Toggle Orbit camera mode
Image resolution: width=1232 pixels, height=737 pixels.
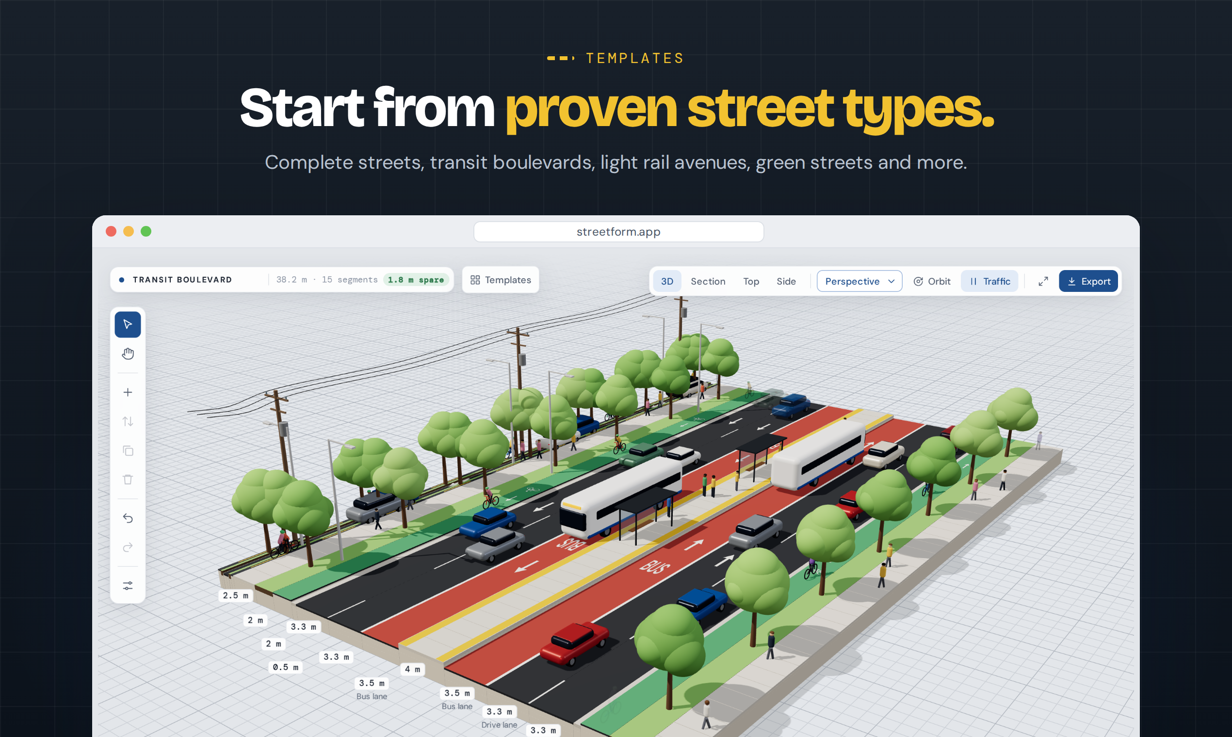[x=931, y=281]
